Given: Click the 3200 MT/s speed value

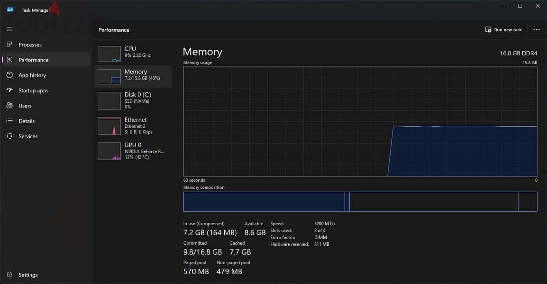Looking at the screenshot, I should [325, 223].
